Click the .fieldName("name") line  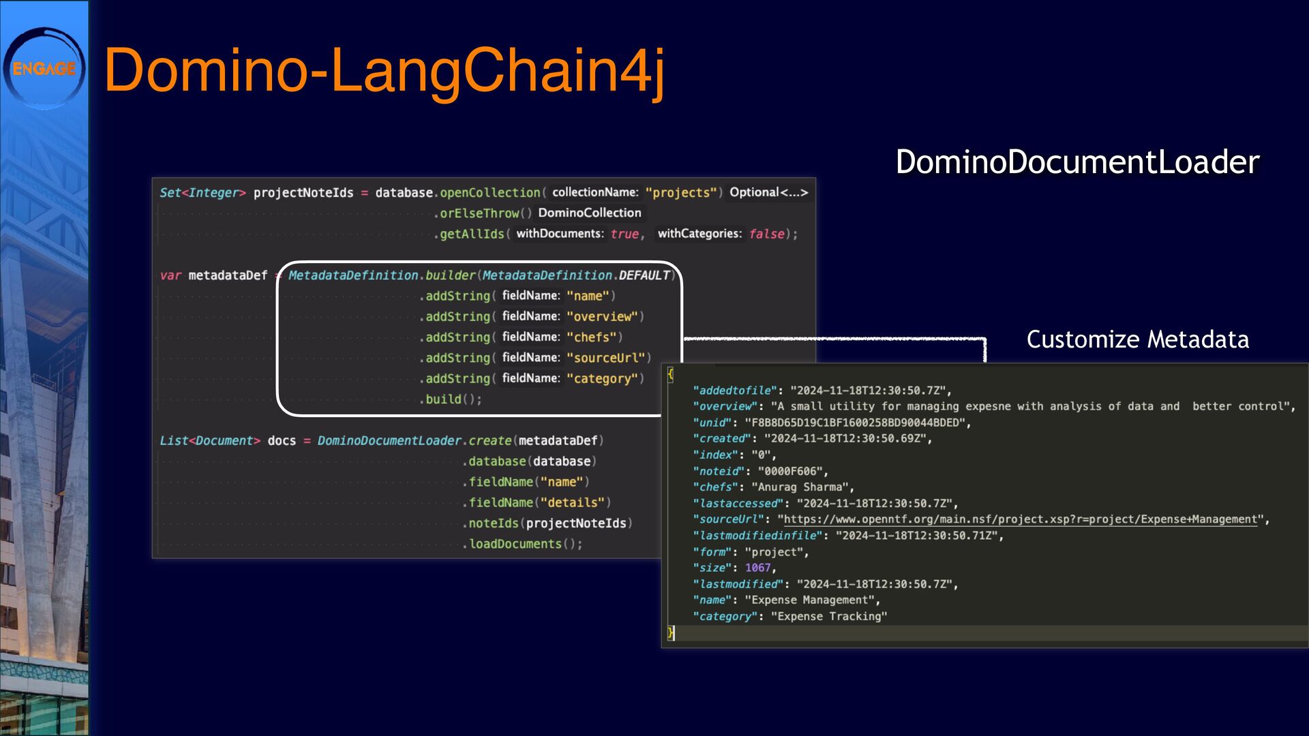tap(526, 482)
